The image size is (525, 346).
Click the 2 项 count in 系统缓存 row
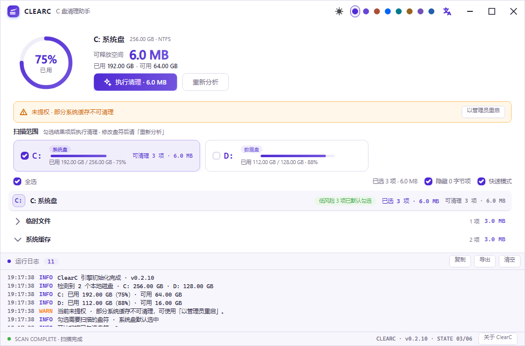coord(474,240)
